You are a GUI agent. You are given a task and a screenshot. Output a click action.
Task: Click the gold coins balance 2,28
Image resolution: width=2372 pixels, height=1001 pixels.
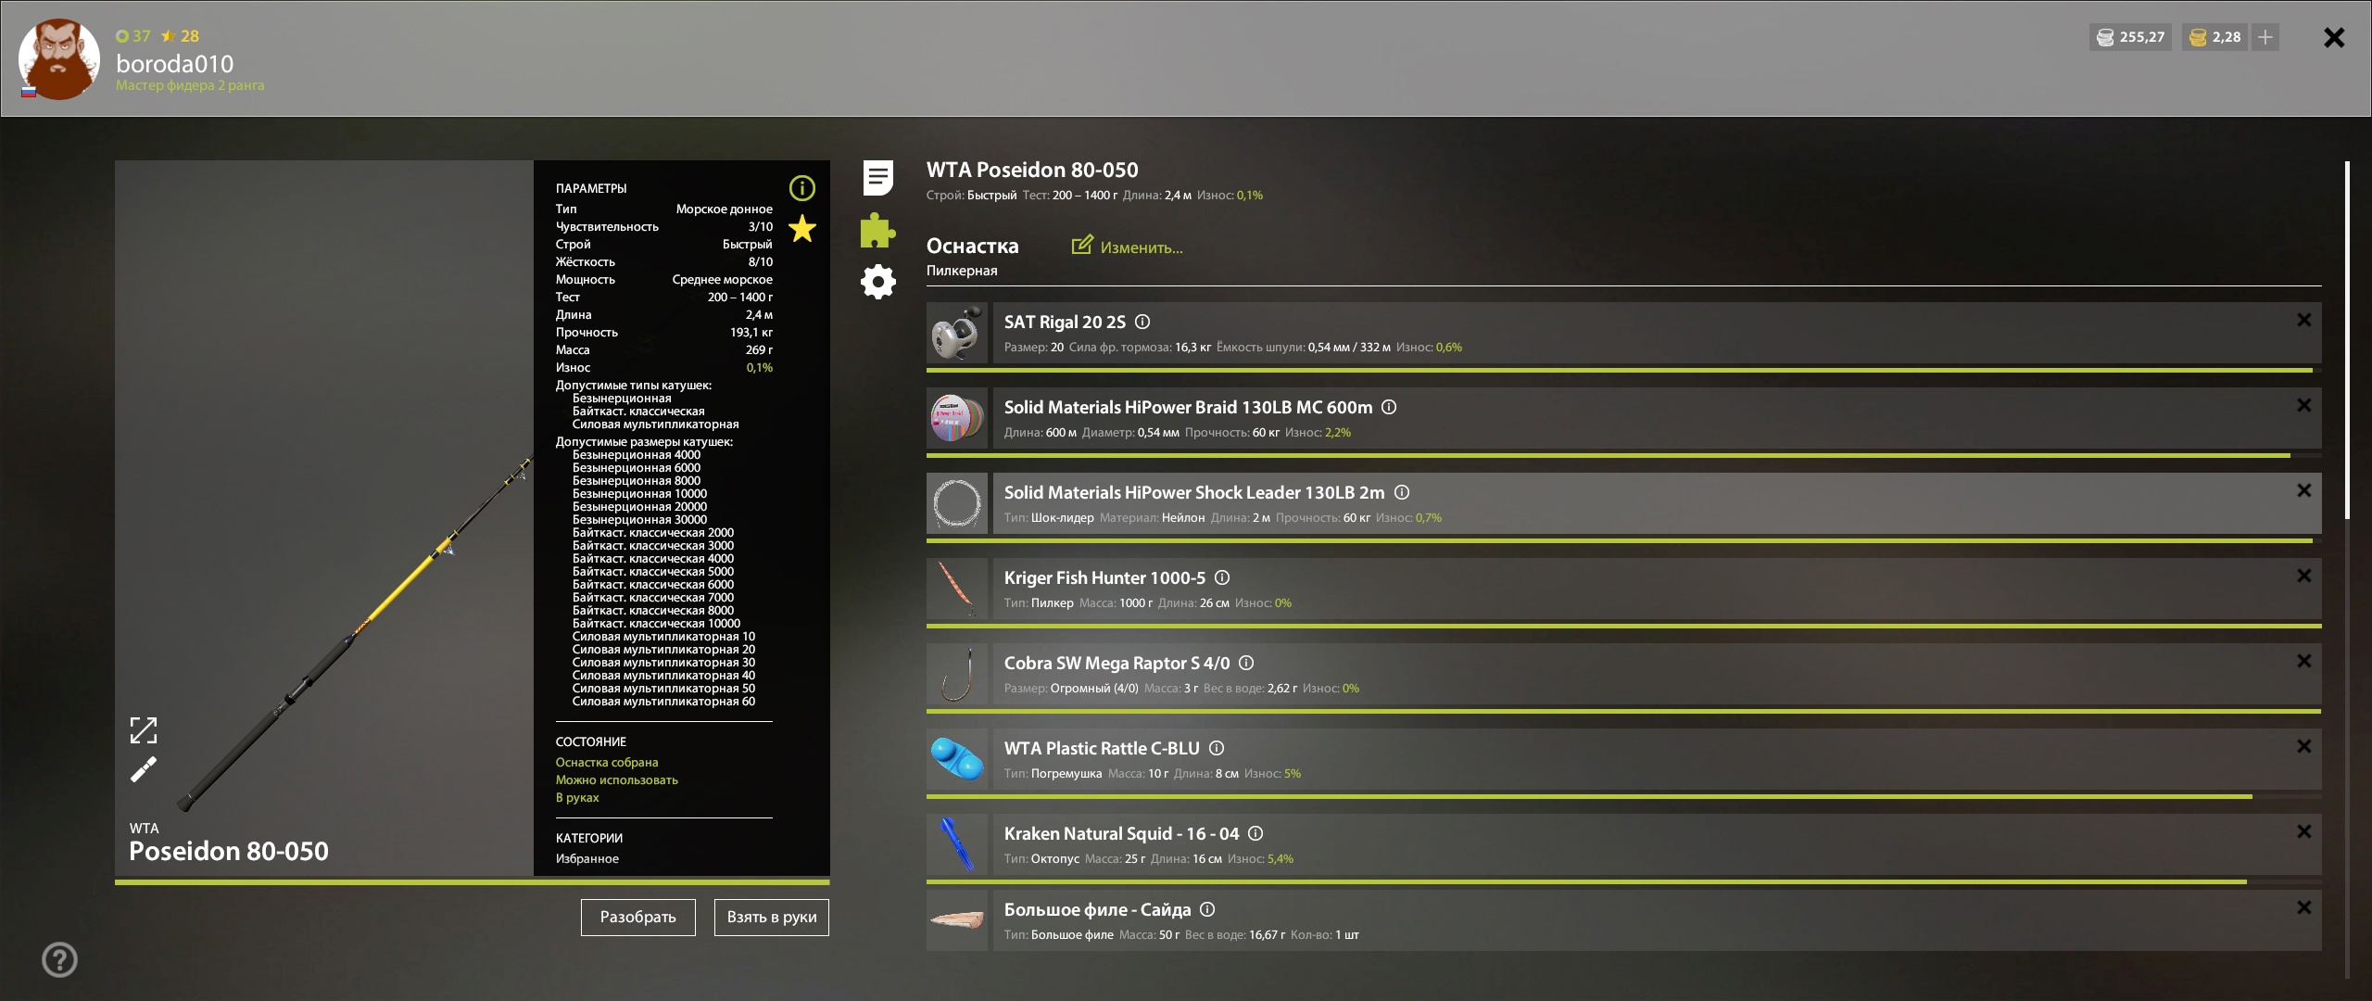point(2214,37)
